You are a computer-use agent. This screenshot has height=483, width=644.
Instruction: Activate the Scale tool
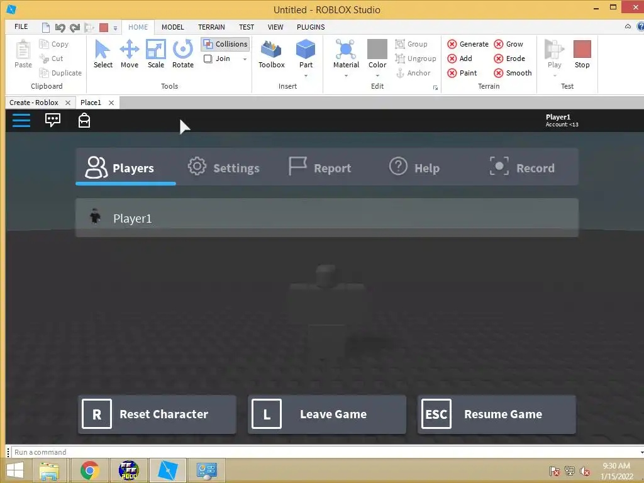coord(156,54)
